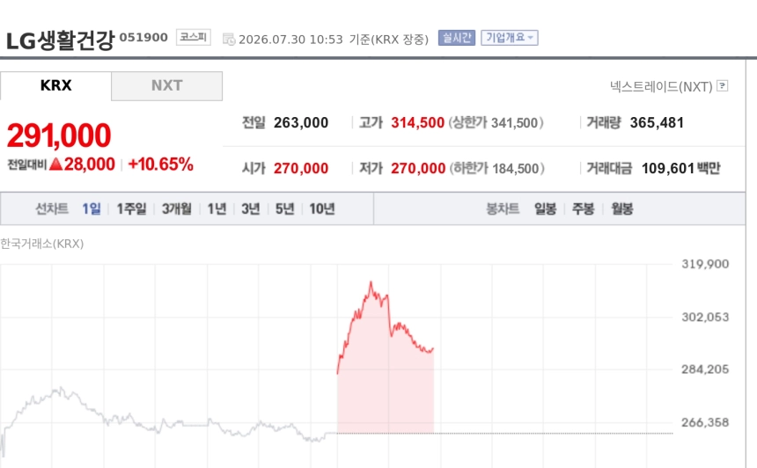The height and width of the screenshot is (468, 757).
Task: Switch chart range to 1년
Action: 217,208
